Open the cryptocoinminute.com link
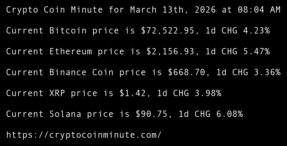This screenshot has width=287, height=146. [84, 135]
